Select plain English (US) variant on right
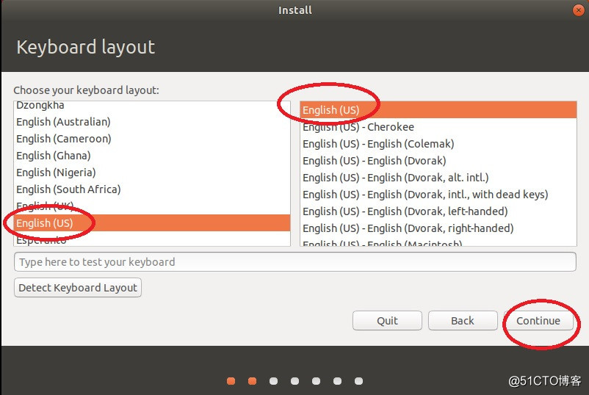The height and width of the screenshot is (395, 589). [438, 109]
